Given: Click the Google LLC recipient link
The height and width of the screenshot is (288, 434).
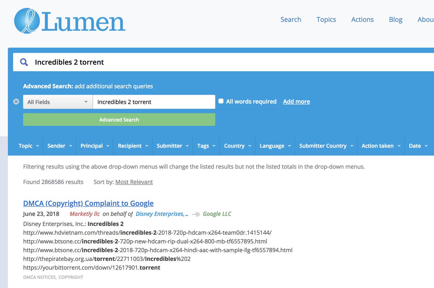Looking at the screenshot, I should click(x=217, y=214).
